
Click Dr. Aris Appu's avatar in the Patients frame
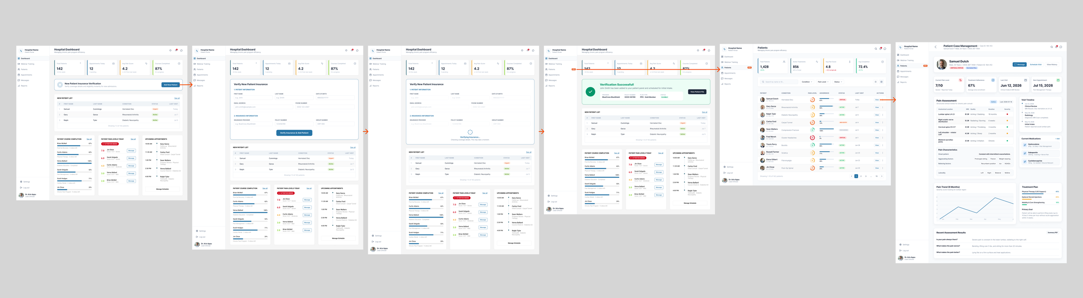click(x=725, y=180)
